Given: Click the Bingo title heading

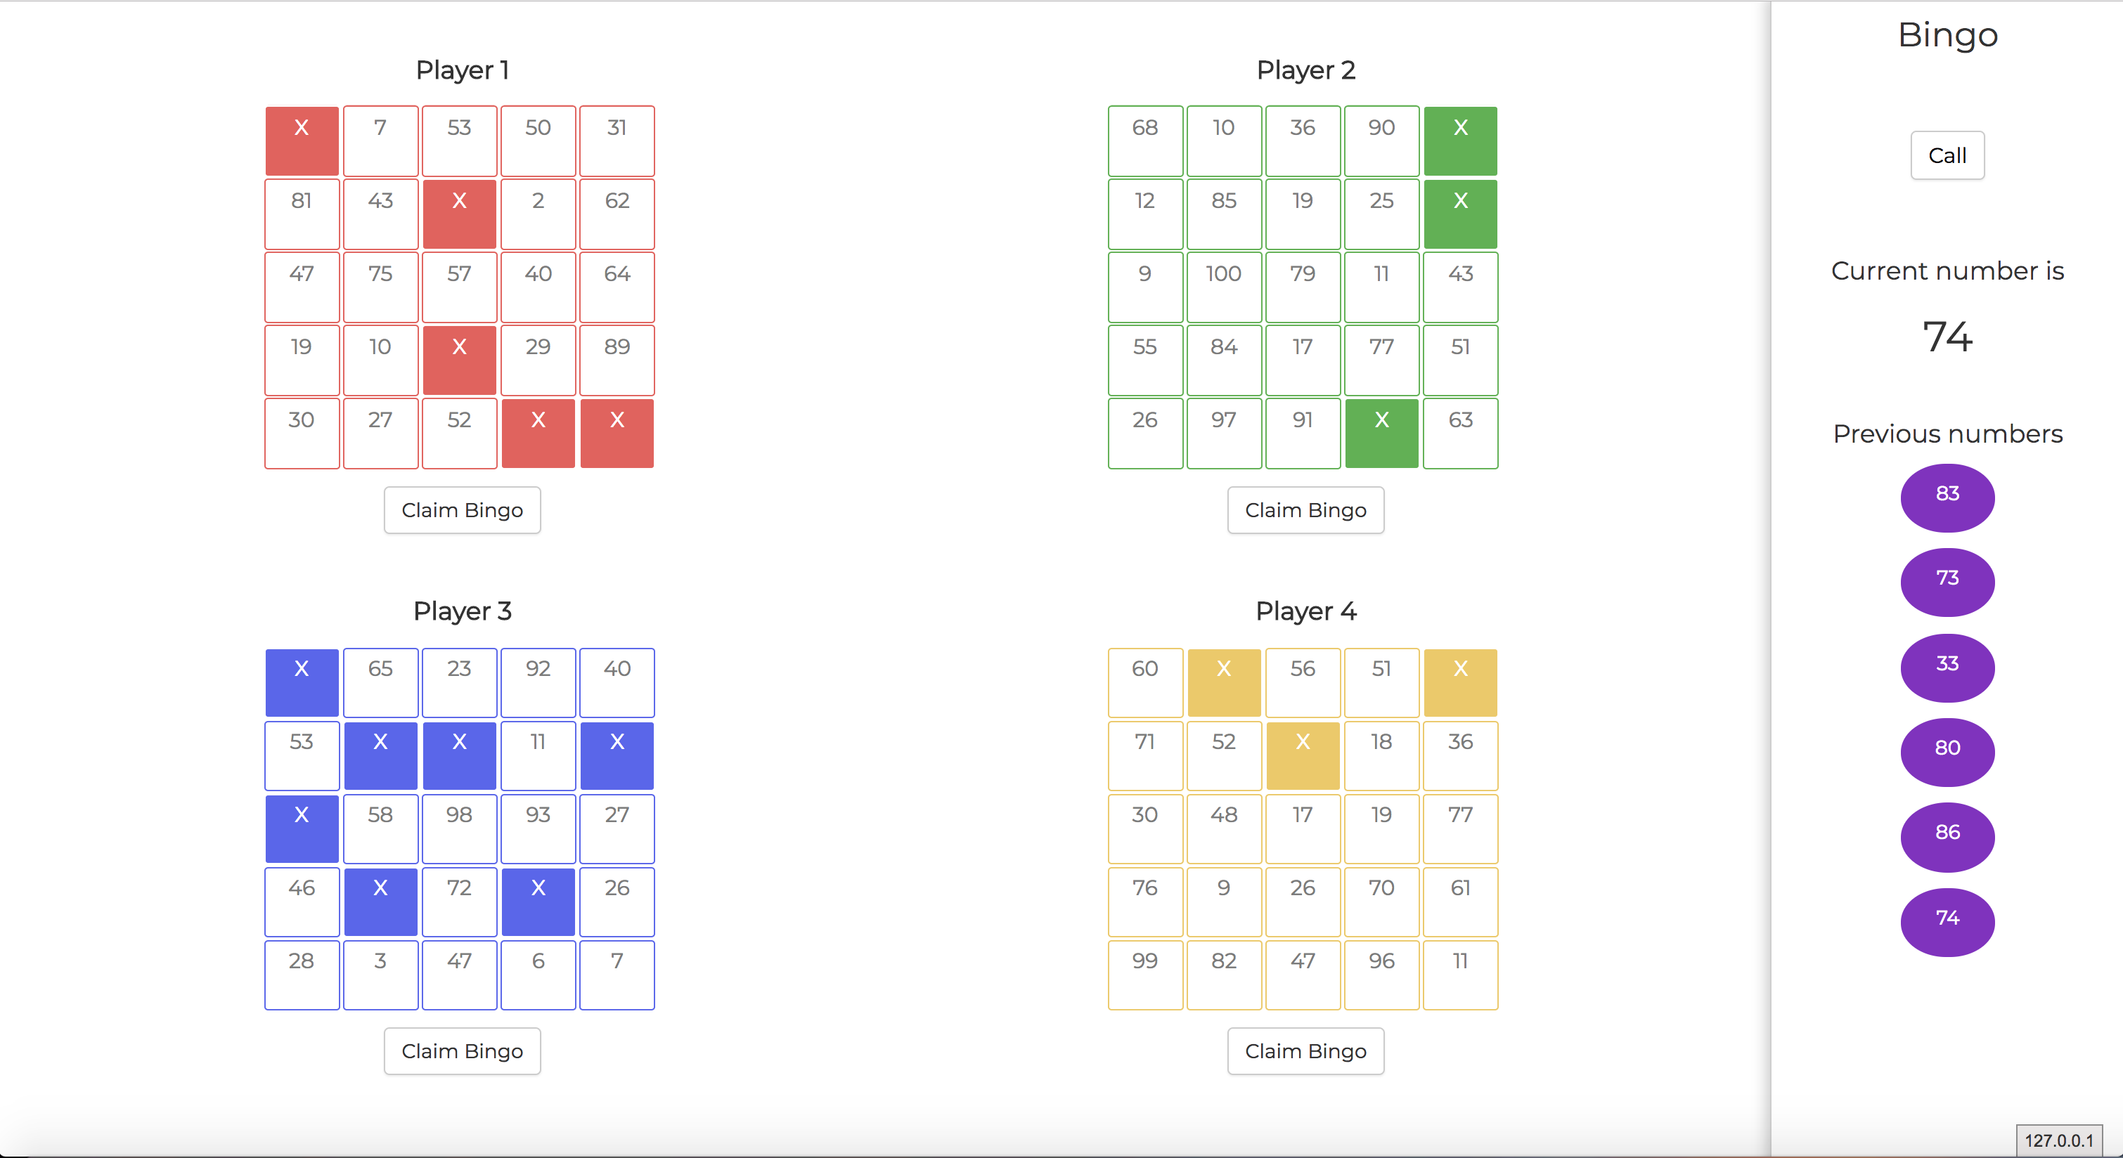Looking at the screenshot, I should [1948, 34].
